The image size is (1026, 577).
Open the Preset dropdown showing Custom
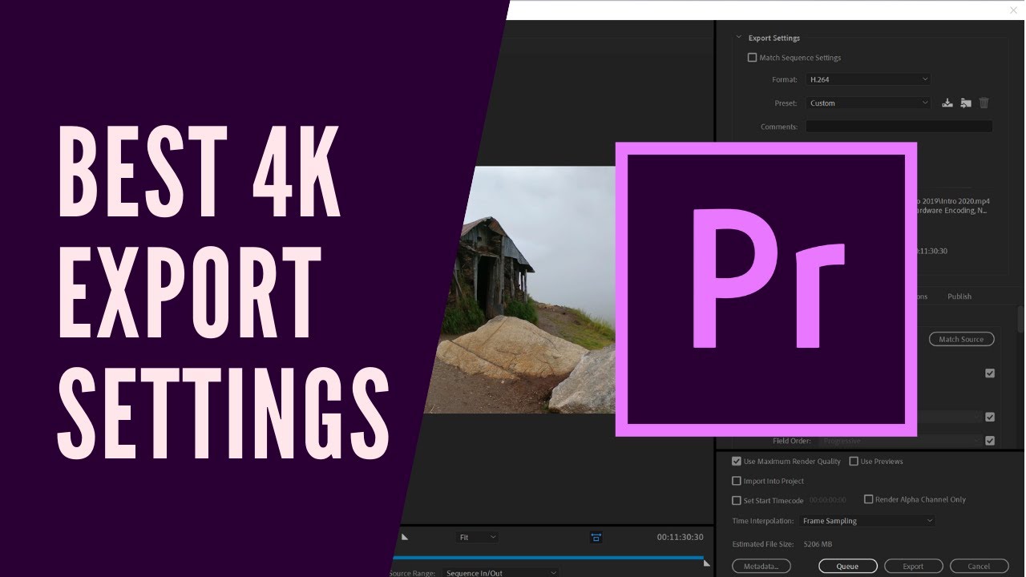click(x=868, y=103)
